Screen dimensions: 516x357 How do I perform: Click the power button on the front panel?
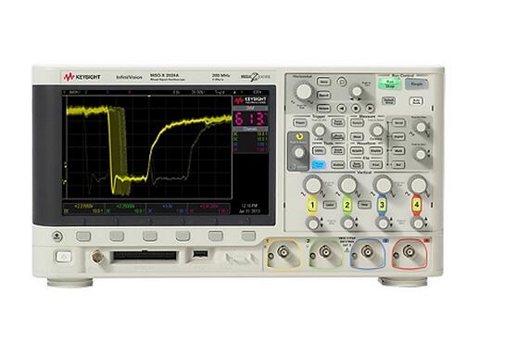click(63, 257)
